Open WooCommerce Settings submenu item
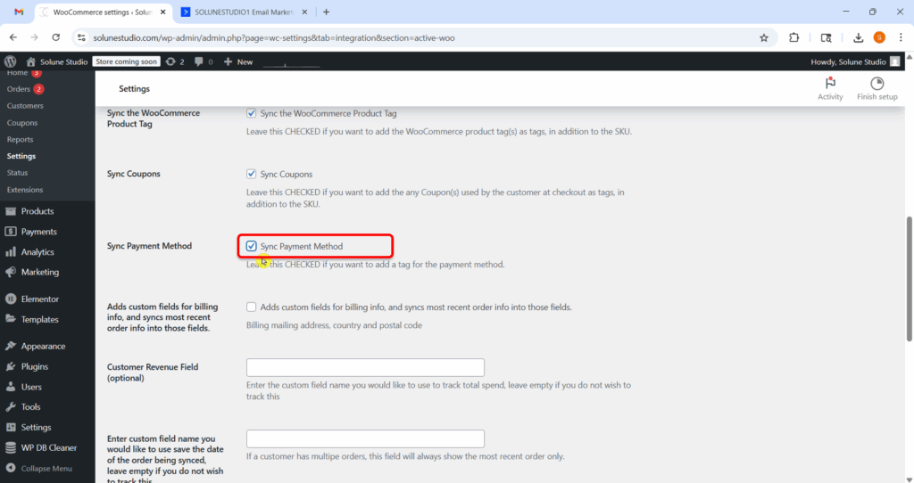 21,156
